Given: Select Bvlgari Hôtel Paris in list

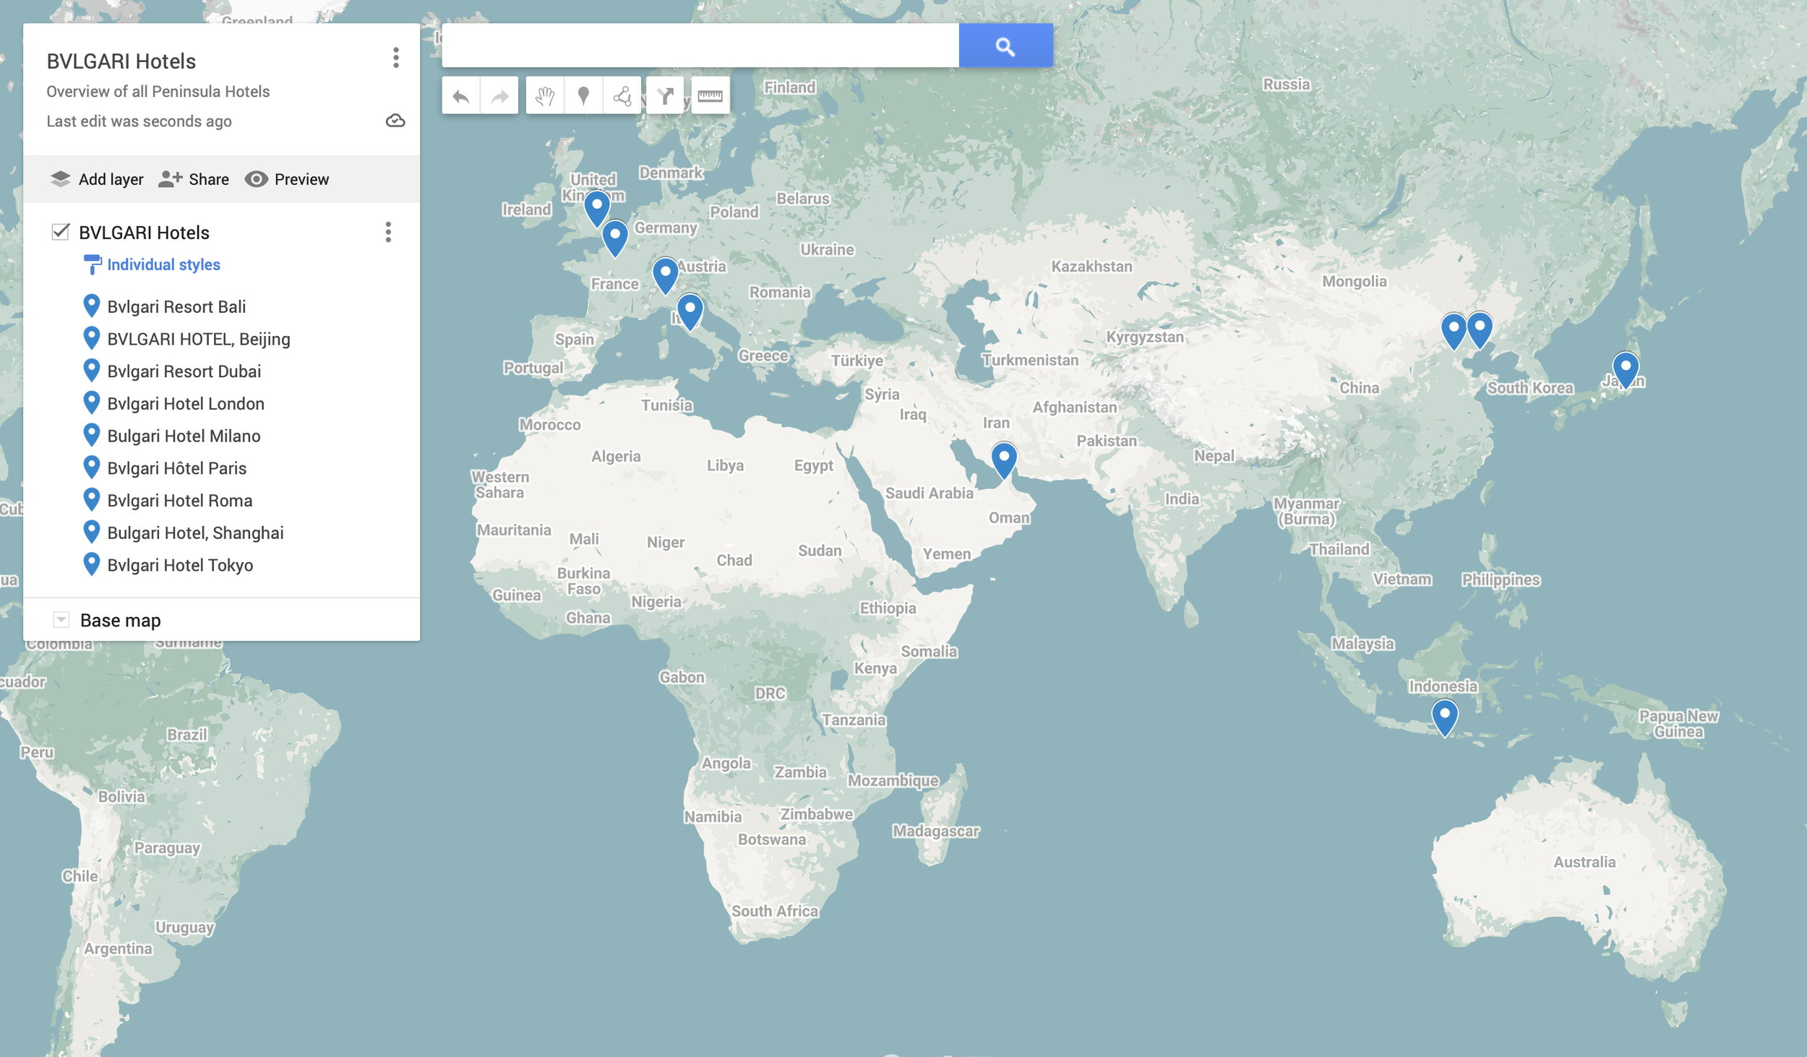Looking at the screenshot, I should point(177,468).
